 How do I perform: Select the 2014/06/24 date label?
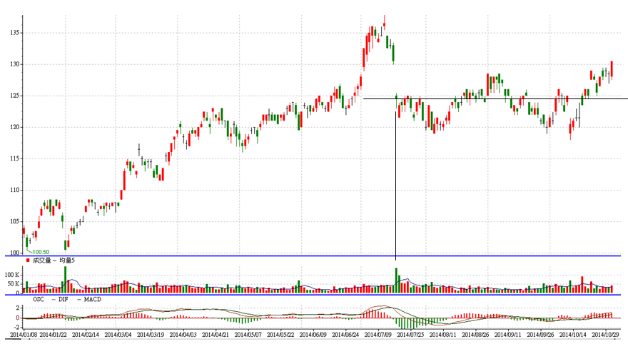click(345, 335)
